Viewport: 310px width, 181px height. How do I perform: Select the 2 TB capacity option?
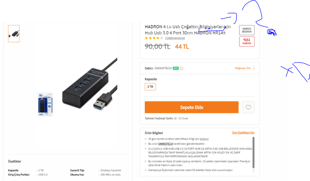tap(150, 87)
